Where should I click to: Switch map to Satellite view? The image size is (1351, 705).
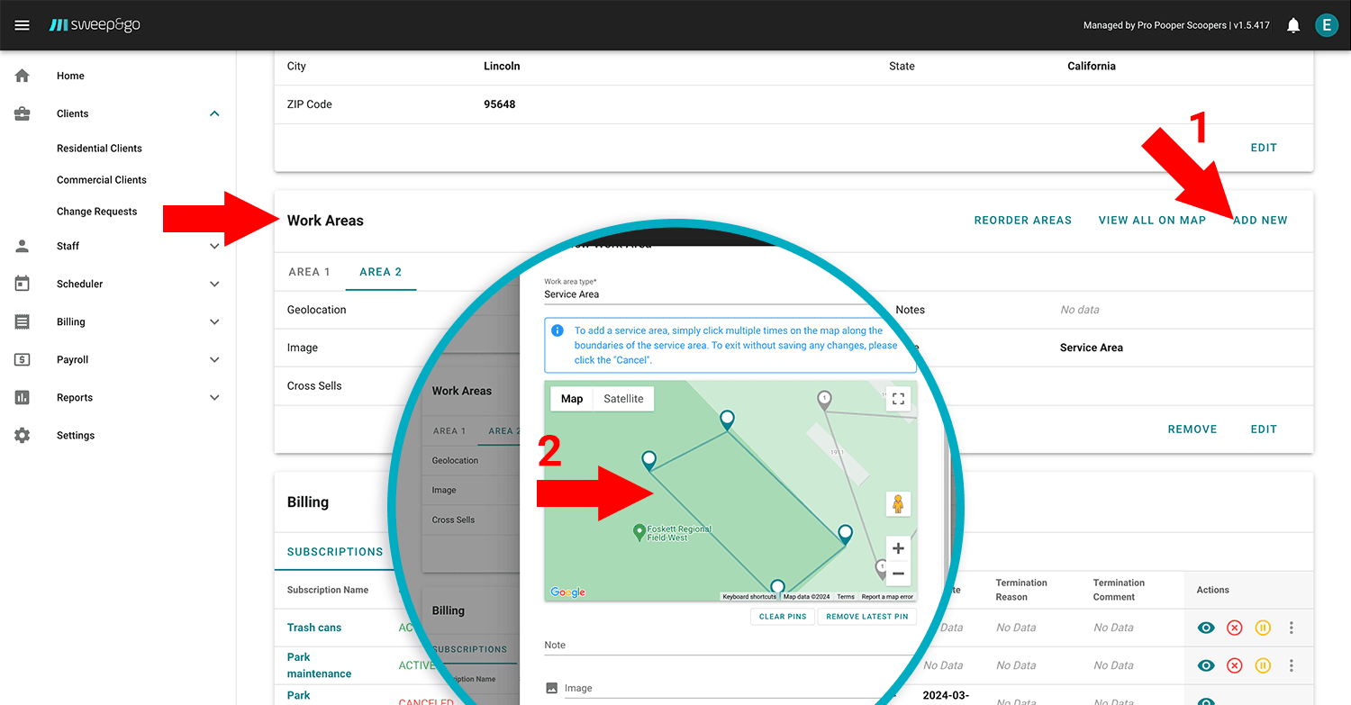[623, 399]
